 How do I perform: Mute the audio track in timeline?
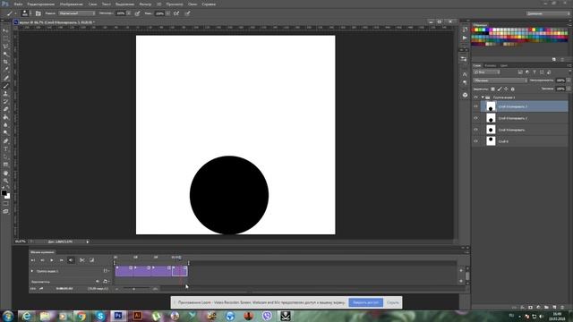(98, 282)
